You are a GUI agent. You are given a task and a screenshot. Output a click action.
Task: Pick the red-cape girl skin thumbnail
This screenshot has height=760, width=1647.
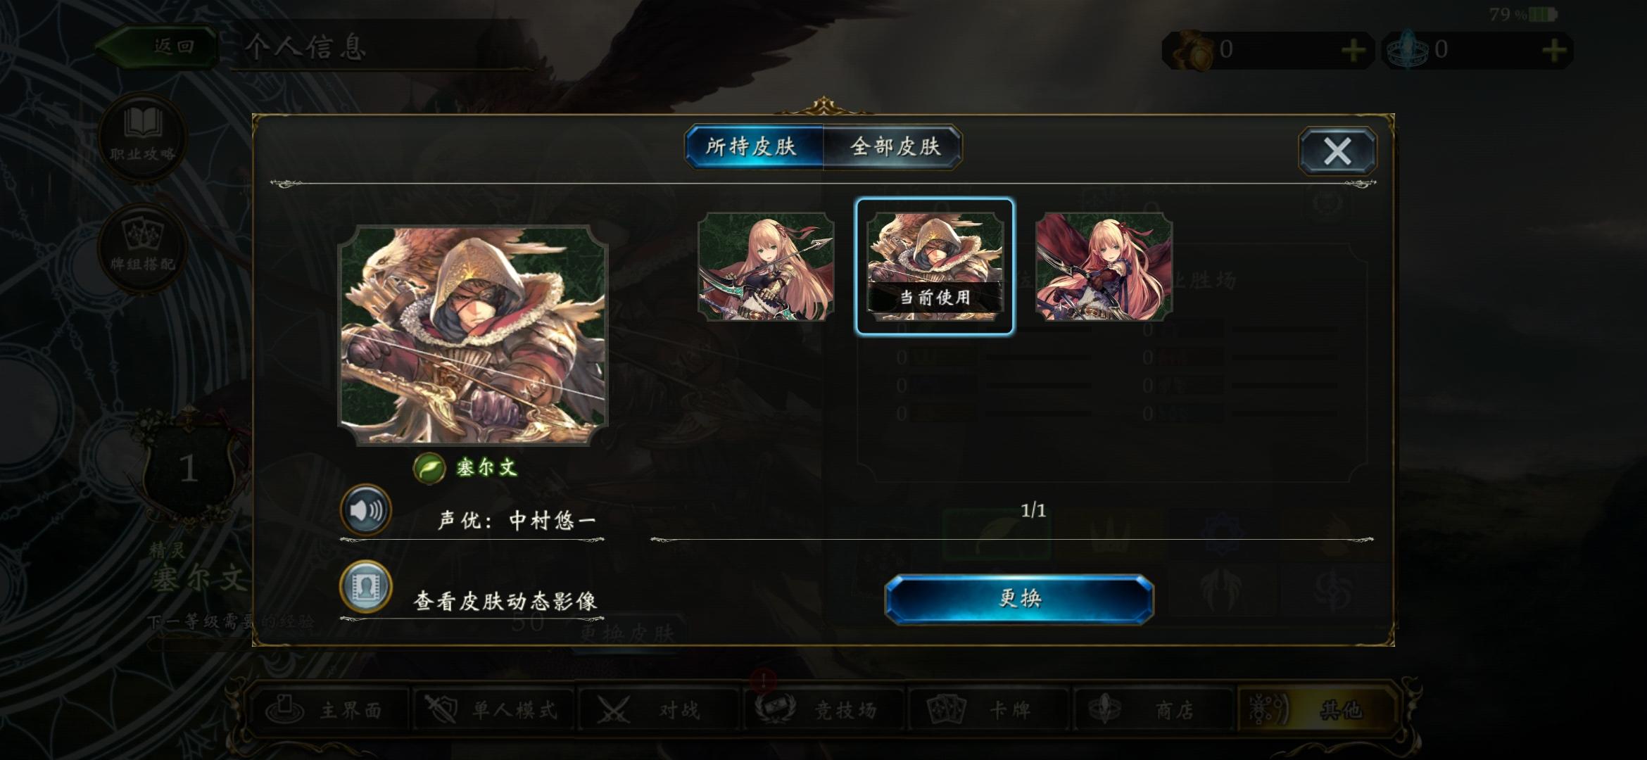[1104, 267]
